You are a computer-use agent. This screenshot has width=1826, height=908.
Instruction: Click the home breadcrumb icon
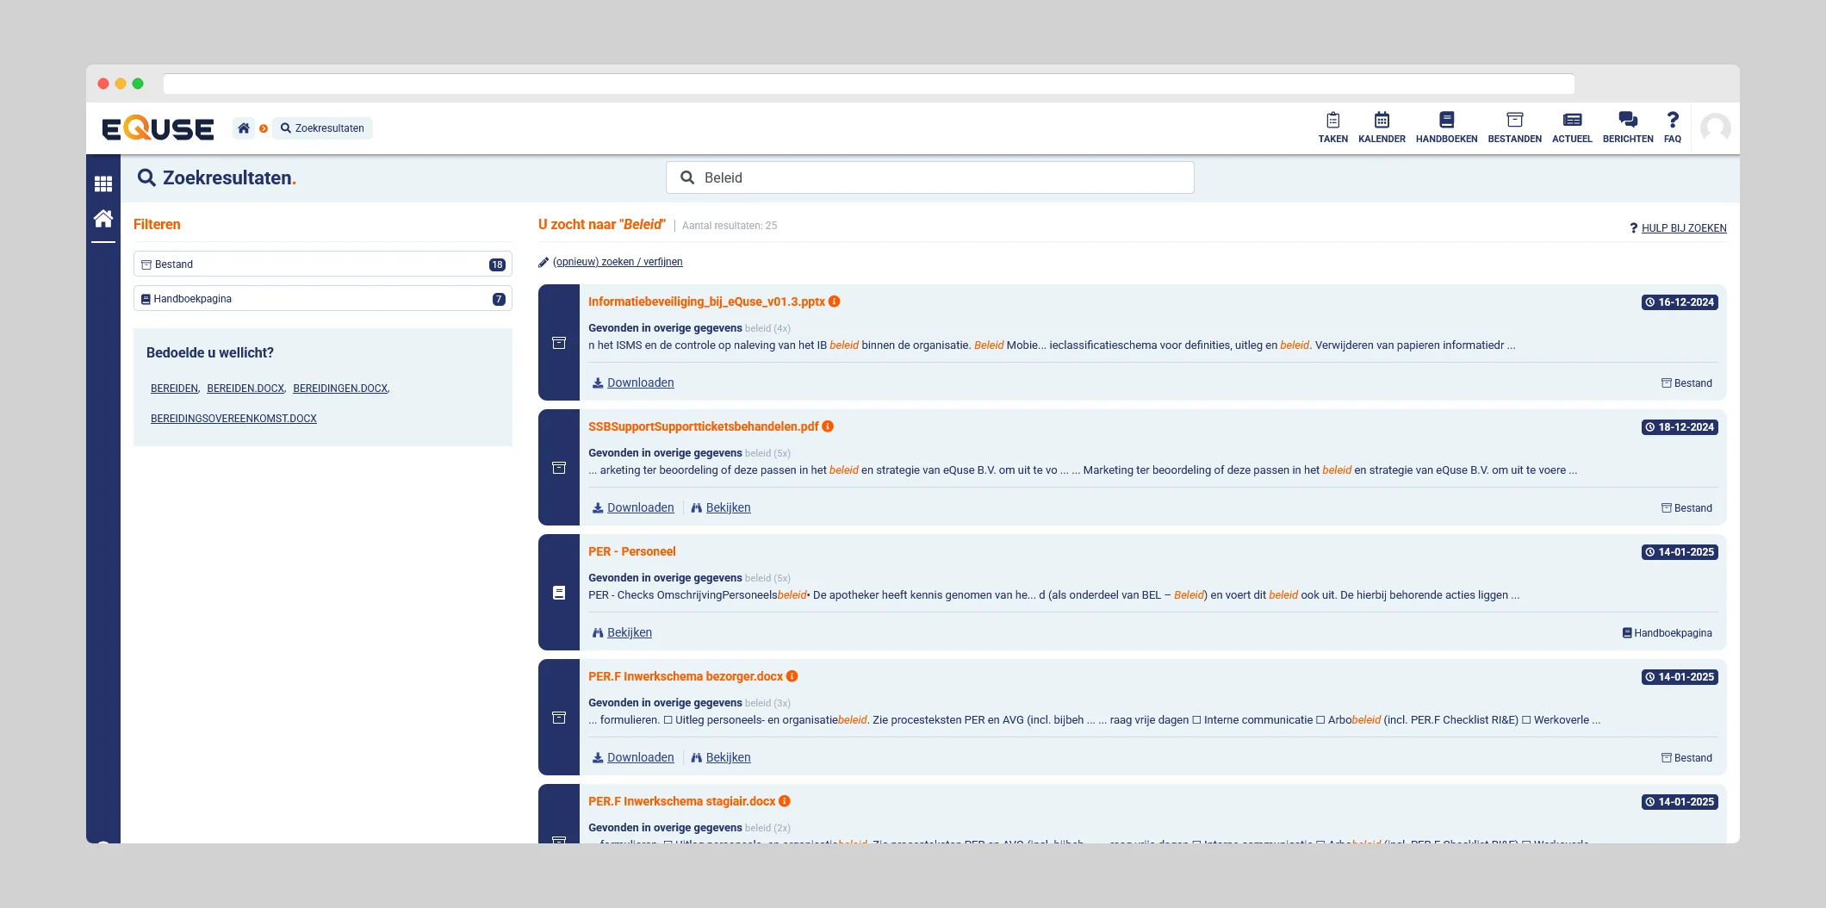[244, 128]
